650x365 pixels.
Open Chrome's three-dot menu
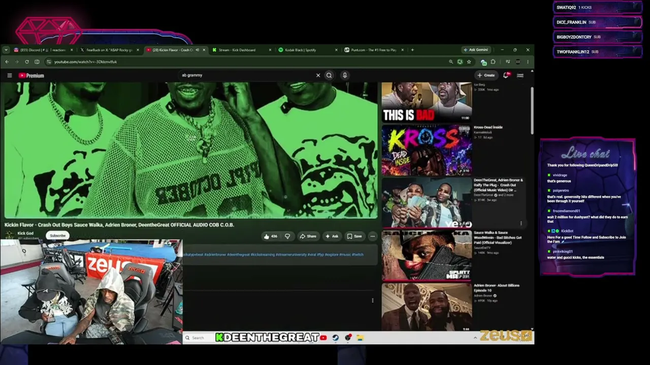[528, 62]
